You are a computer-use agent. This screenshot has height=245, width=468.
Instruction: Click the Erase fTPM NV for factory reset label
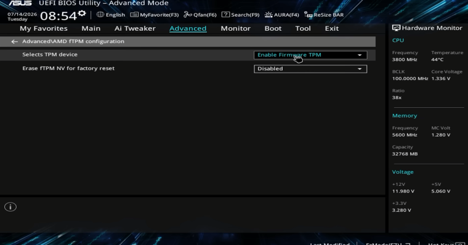tap(68, 68)
